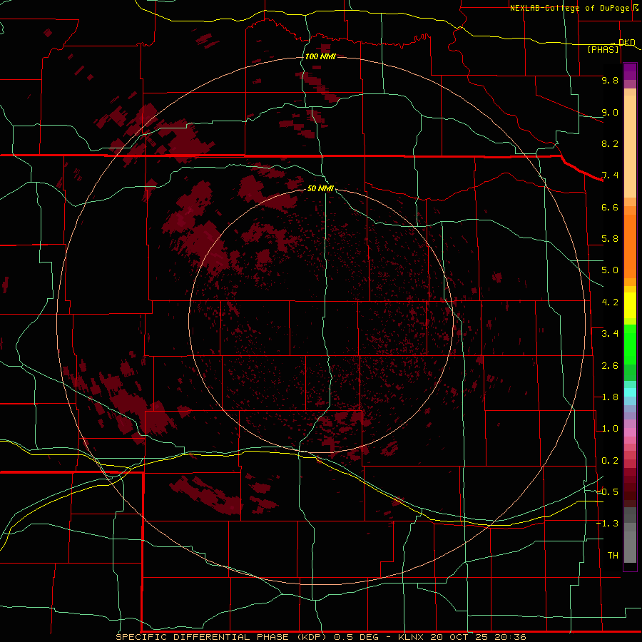Click the NEXLAB-College of DuPage watermark text
Screen dimensions: 642x642
pos(569,8)
